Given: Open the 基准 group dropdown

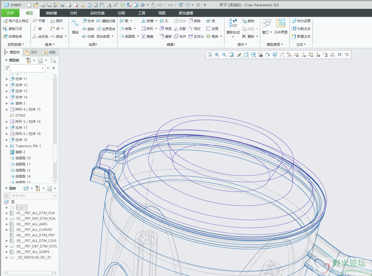Looking at the screenshot, I should click(50, 44).
